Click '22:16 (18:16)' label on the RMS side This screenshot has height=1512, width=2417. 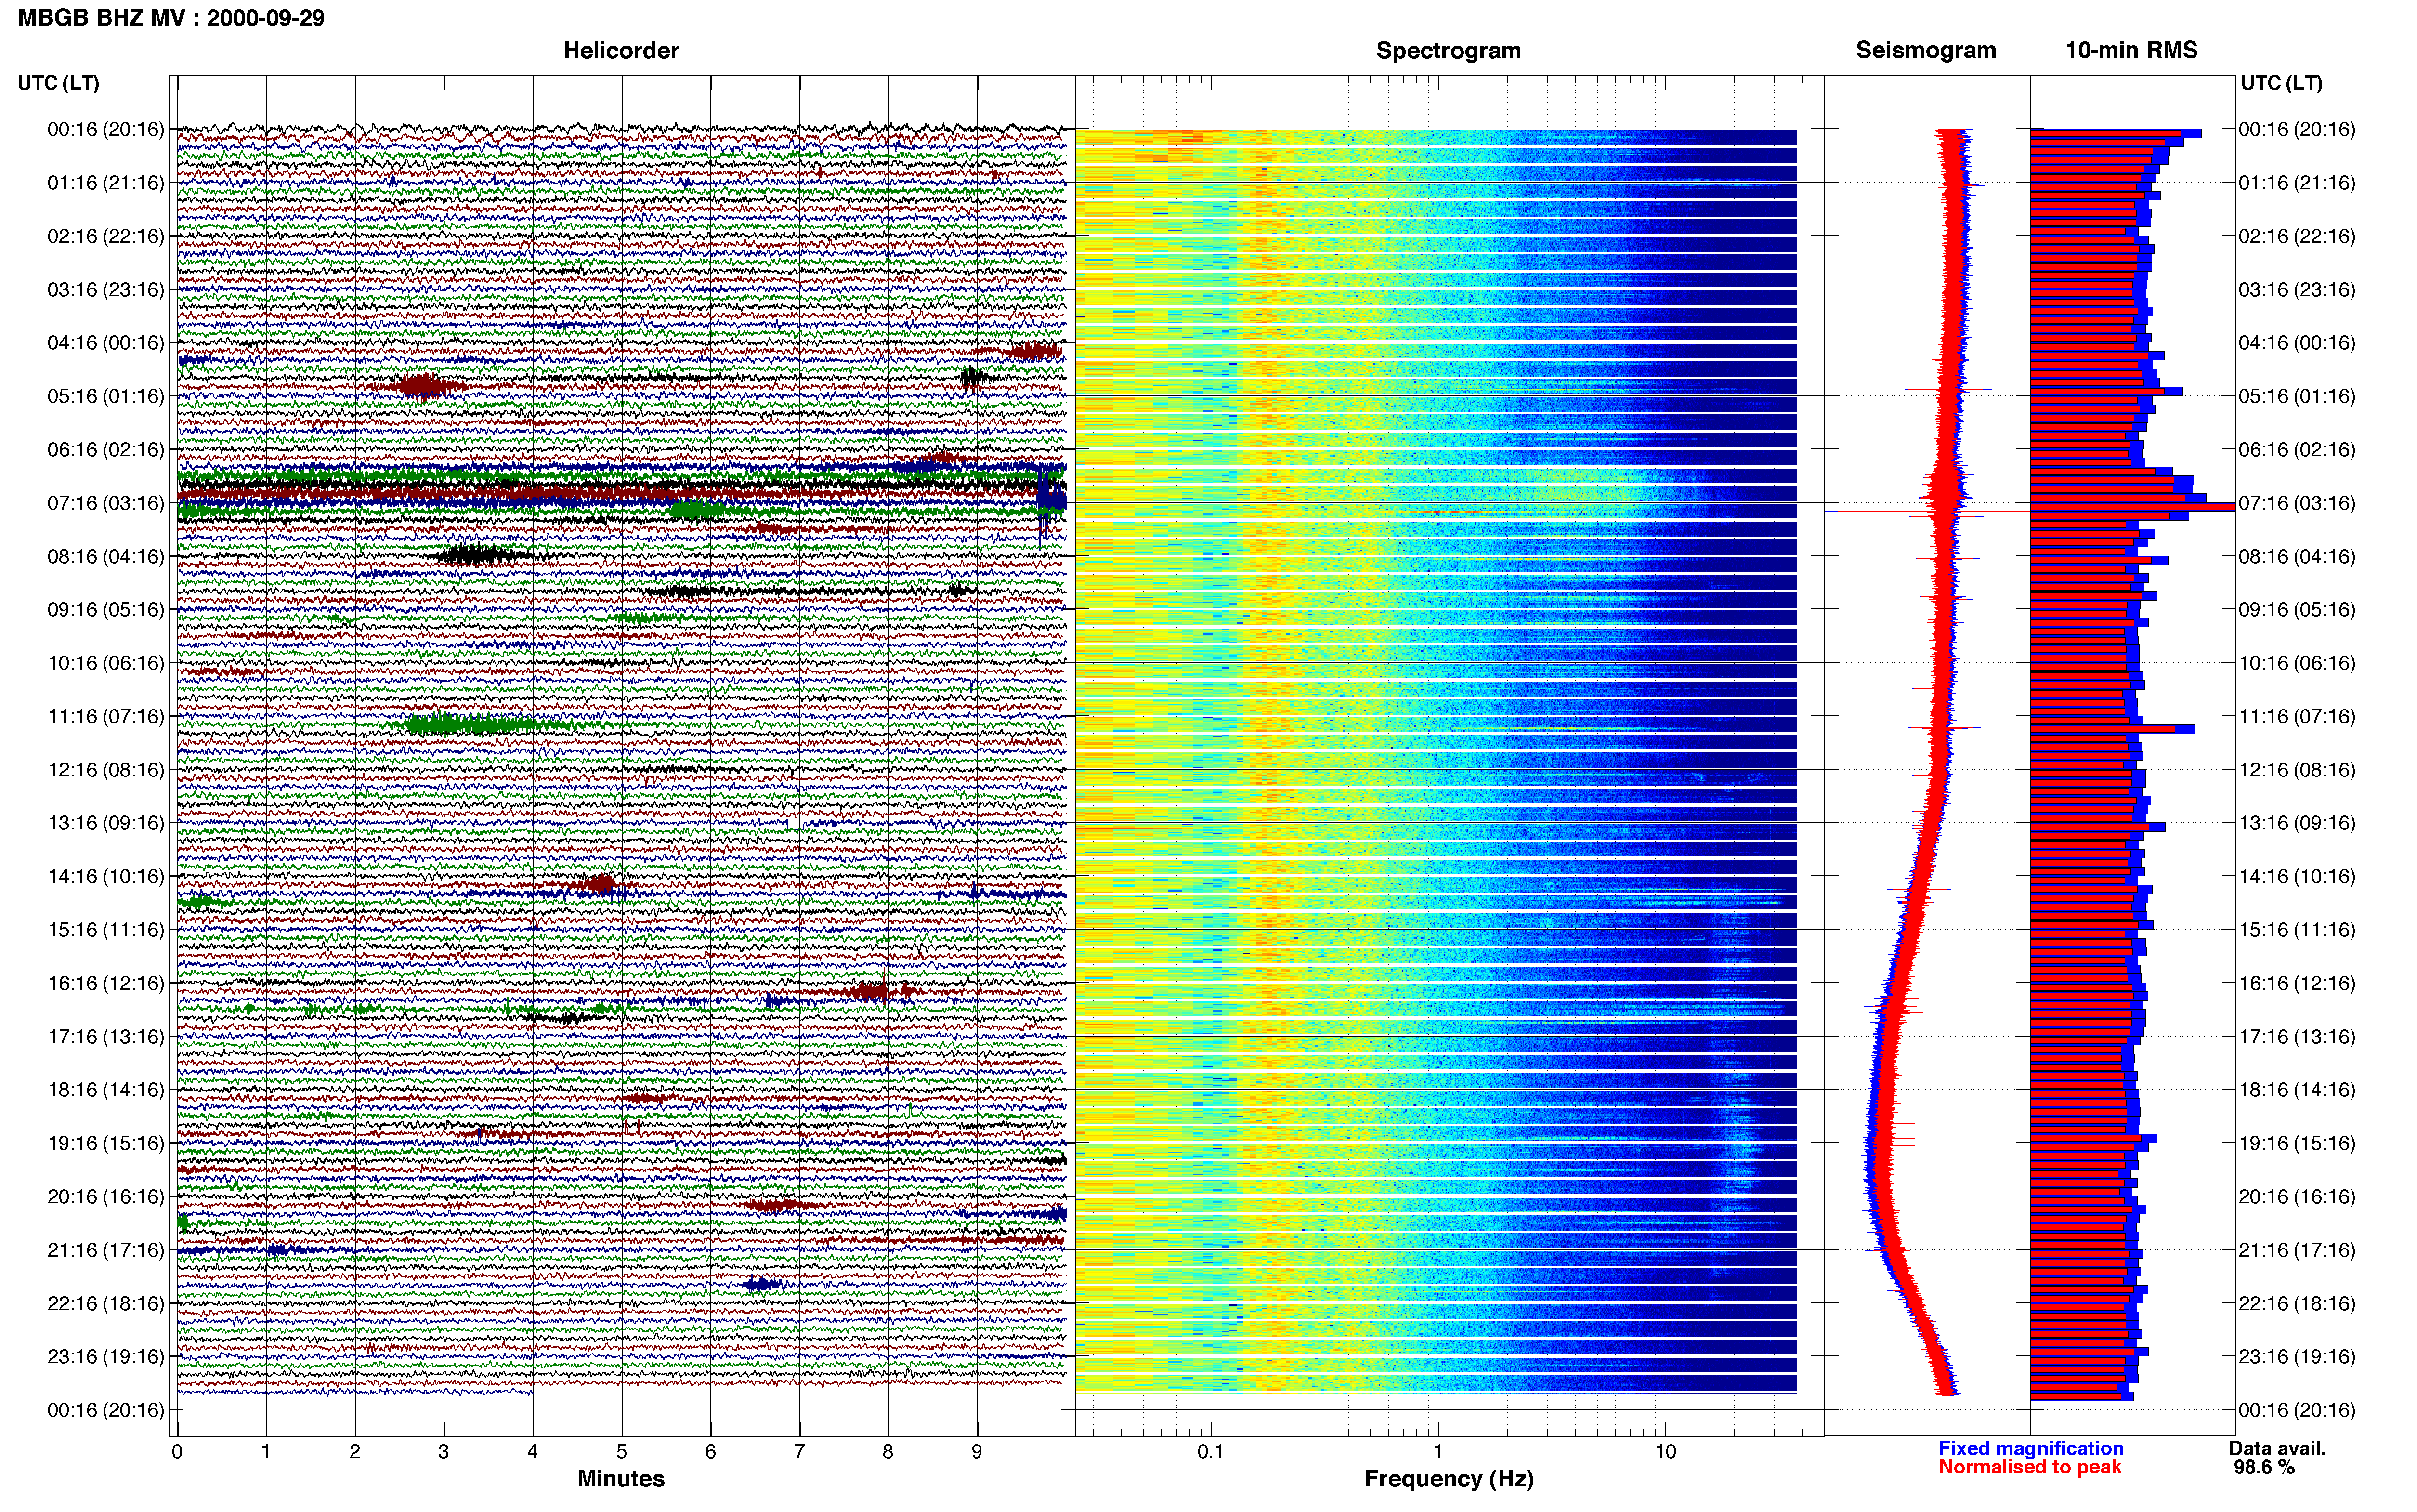(2297, 1303)
